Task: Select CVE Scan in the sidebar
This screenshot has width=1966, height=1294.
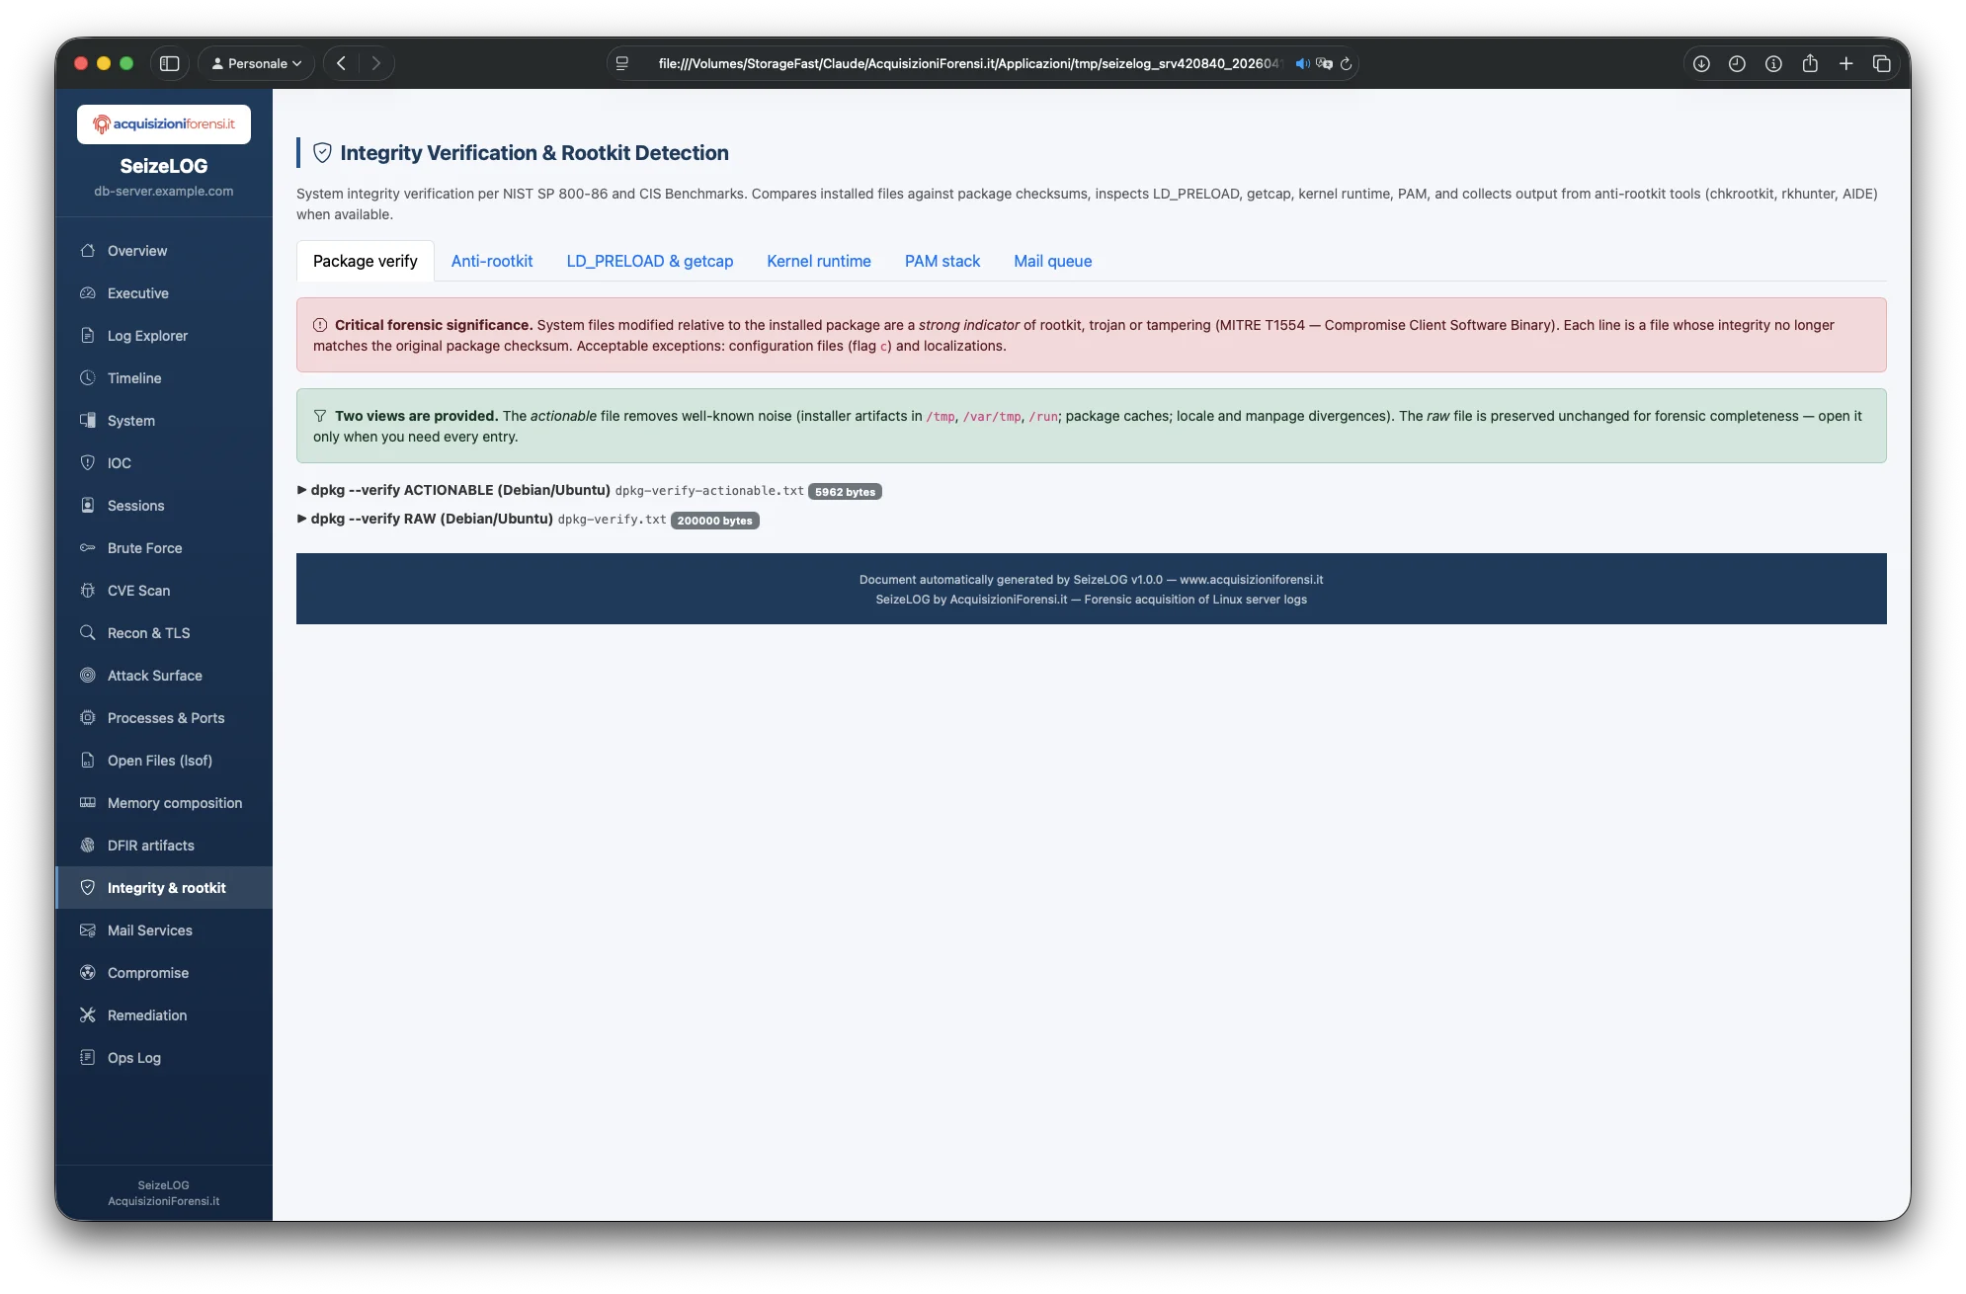Action: tap(139, 590)
